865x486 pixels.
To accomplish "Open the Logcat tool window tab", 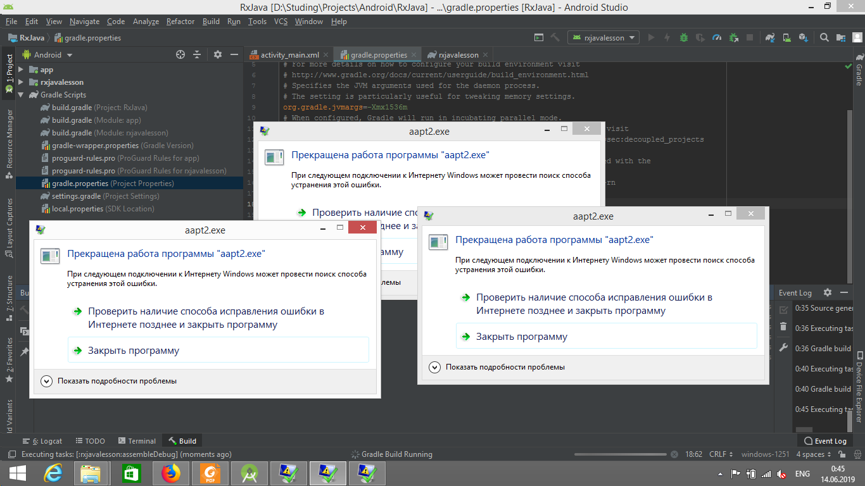I will [x=42, y=441].
